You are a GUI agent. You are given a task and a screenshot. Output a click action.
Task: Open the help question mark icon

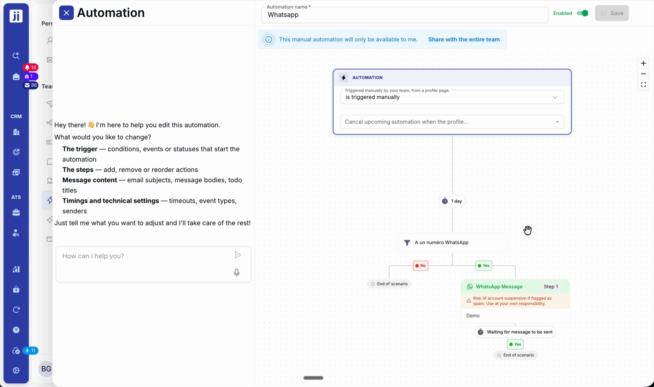[x=16, y=330]
